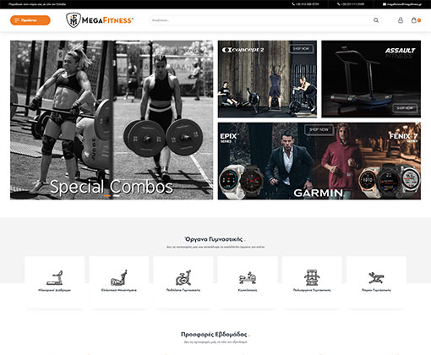Image resolution: width=431 pixels, height=355 pixels.
Task: Choose the rowing machine category icon
Action: coord(248,278)
